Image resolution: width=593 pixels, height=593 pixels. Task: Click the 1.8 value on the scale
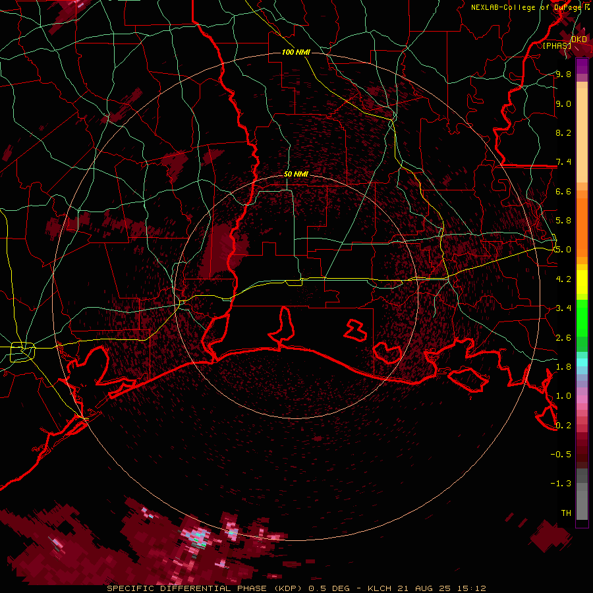point(563,366)
